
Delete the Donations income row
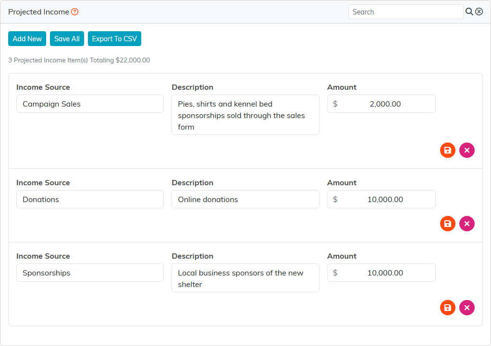click(x=467, y=224)
